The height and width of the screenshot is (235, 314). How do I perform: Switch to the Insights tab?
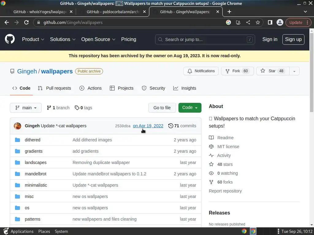point(185,88)
